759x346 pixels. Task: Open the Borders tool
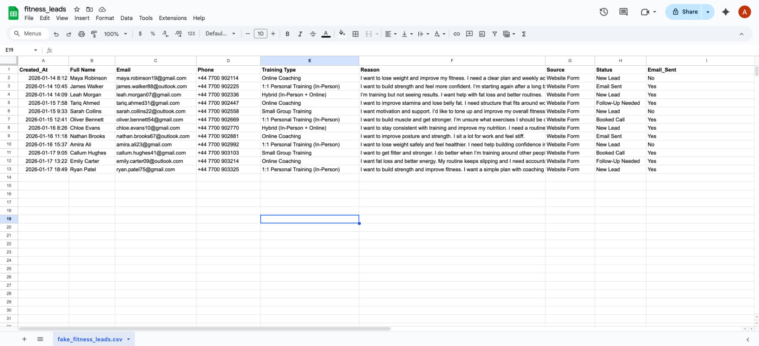pyautogui.click(x=355, y=34)
